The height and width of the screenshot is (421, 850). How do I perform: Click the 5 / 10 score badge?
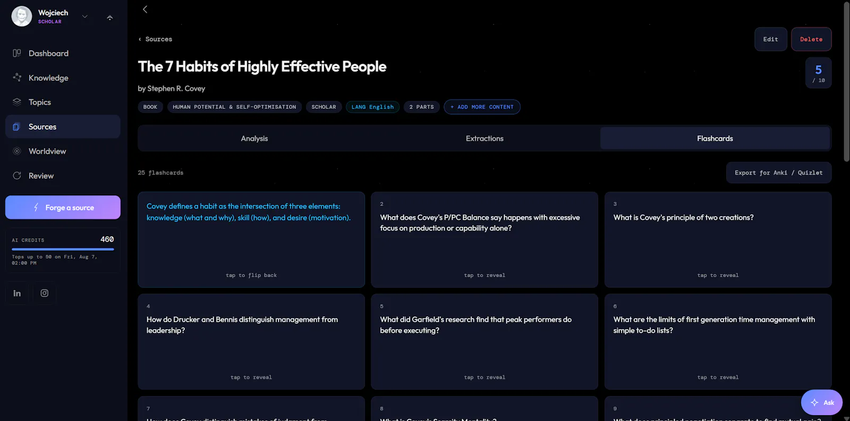[819, 73]
